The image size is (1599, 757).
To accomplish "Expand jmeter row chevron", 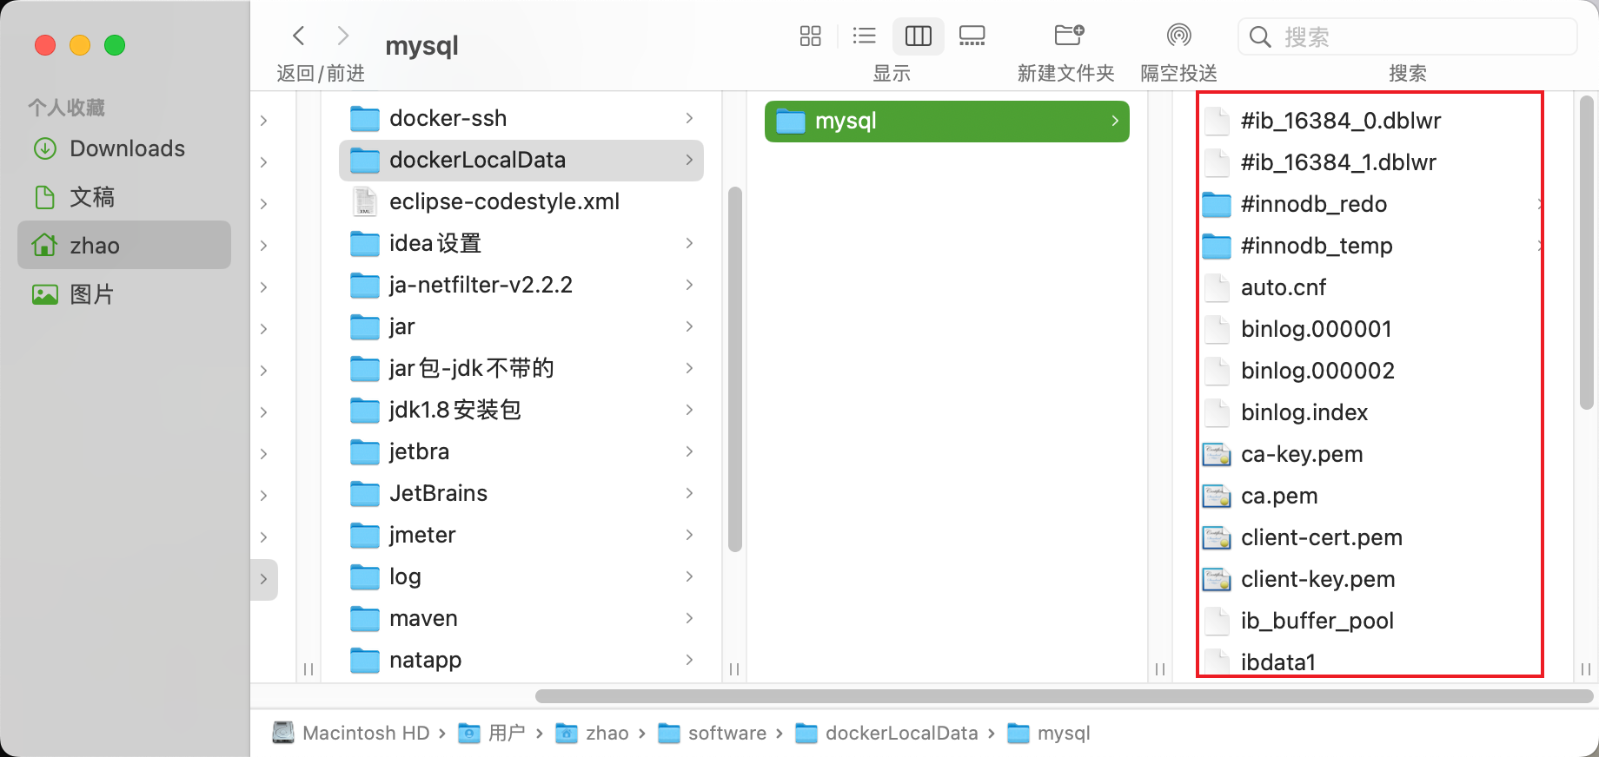I will tap(689, 535).
